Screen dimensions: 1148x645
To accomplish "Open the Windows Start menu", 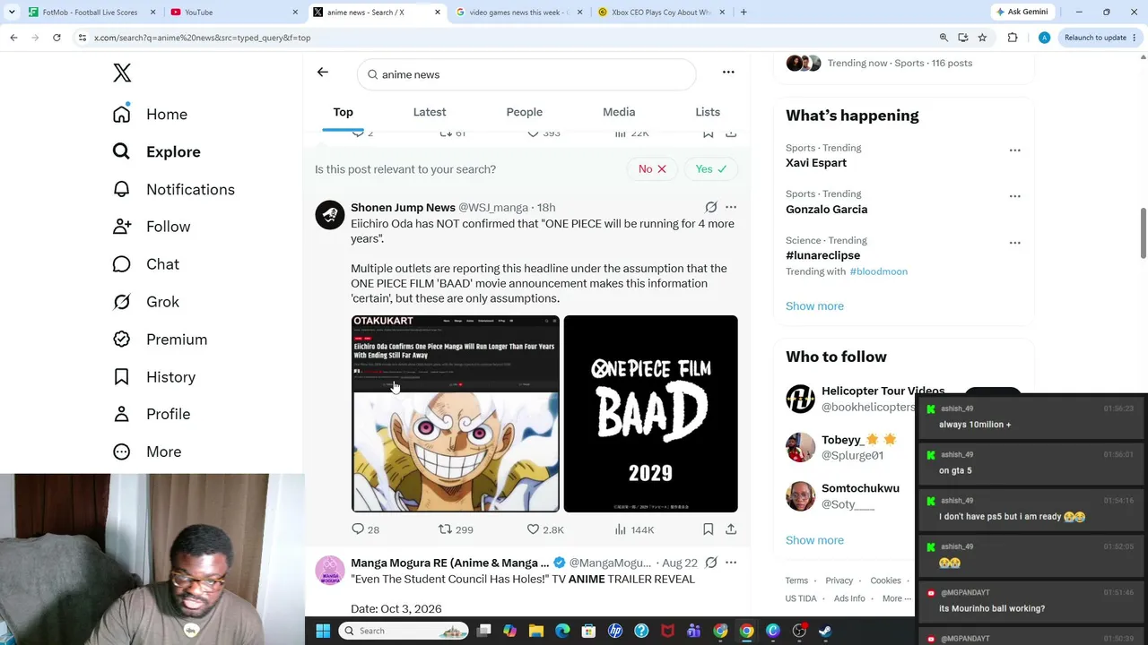I will click(x=323, y=631).
